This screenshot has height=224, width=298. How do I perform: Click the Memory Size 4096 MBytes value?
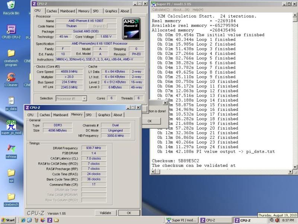pos(57,130)
